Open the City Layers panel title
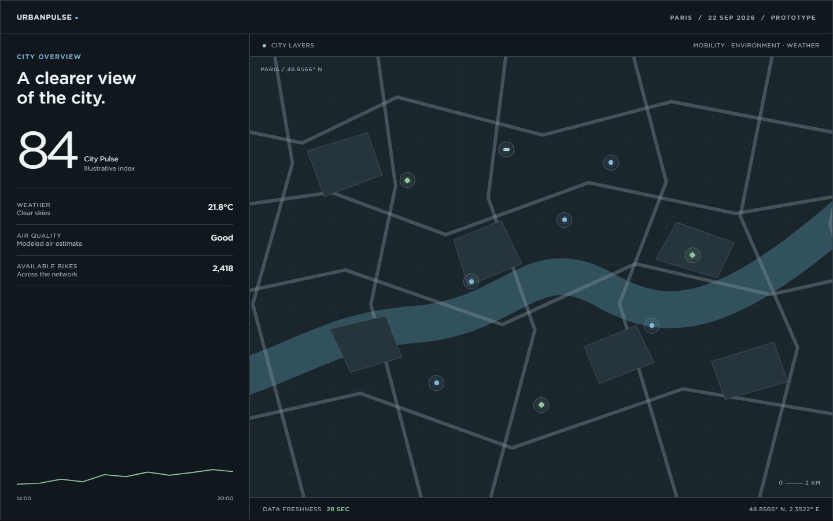The image size is (833, 521). point(293,46)
